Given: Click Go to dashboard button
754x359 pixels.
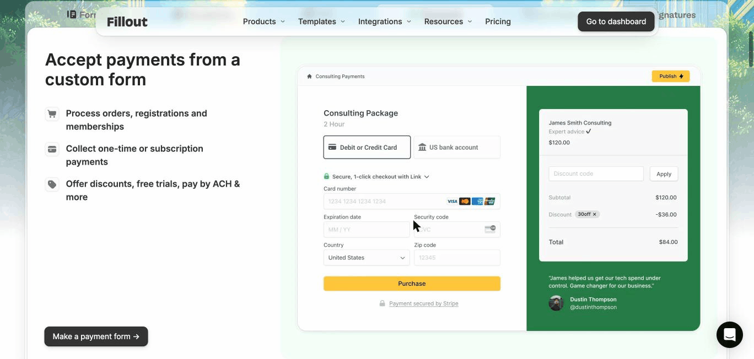Looking at the screenshot, I should pos(616,21).
